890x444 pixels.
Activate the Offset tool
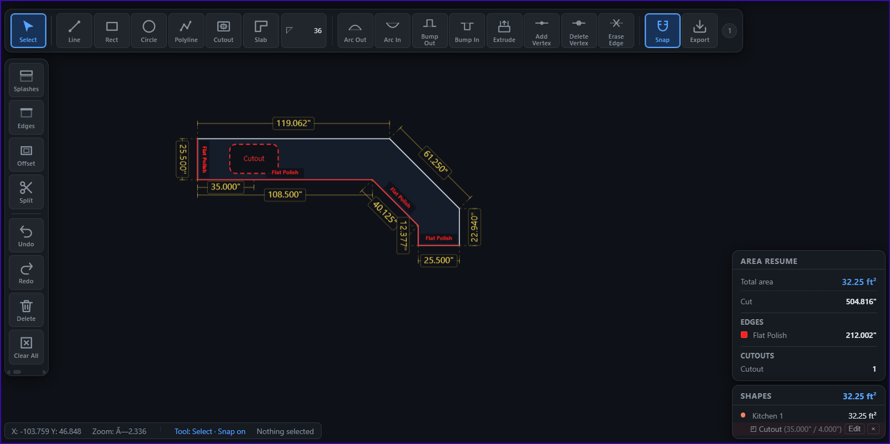[26, 155]
